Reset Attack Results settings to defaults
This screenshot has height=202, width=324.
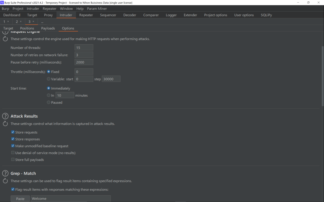pyautogui.click(x=5, y=124)
